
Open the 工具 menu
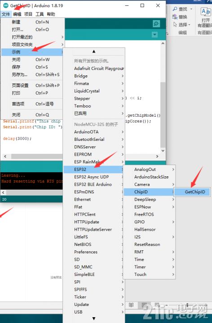pos(40,14)
